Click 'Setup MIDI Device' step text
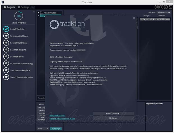174x133 pixels. 19,43
